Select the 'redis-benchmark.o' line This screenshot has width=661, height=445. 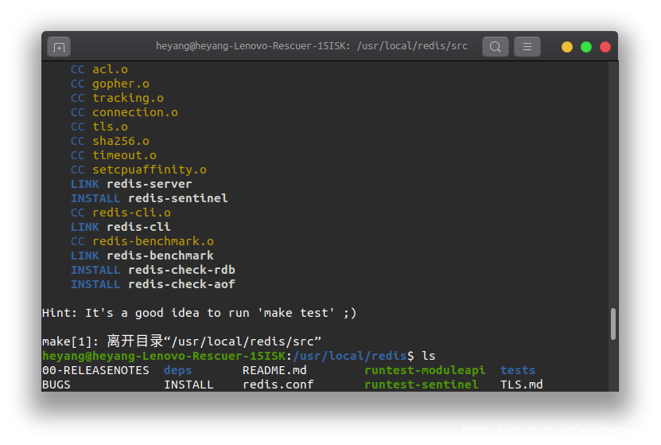click(142, 241)
